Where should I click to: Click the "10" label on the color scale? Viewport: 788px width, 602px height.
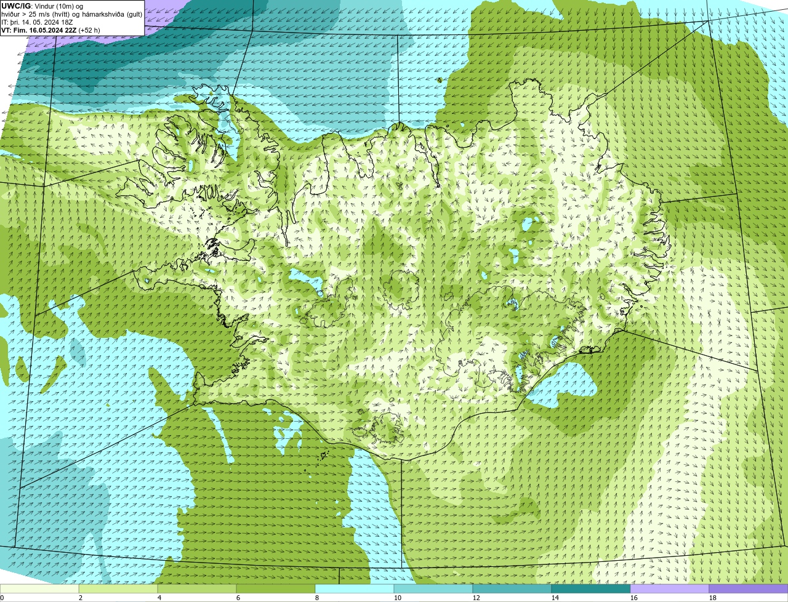pos(397,598)
